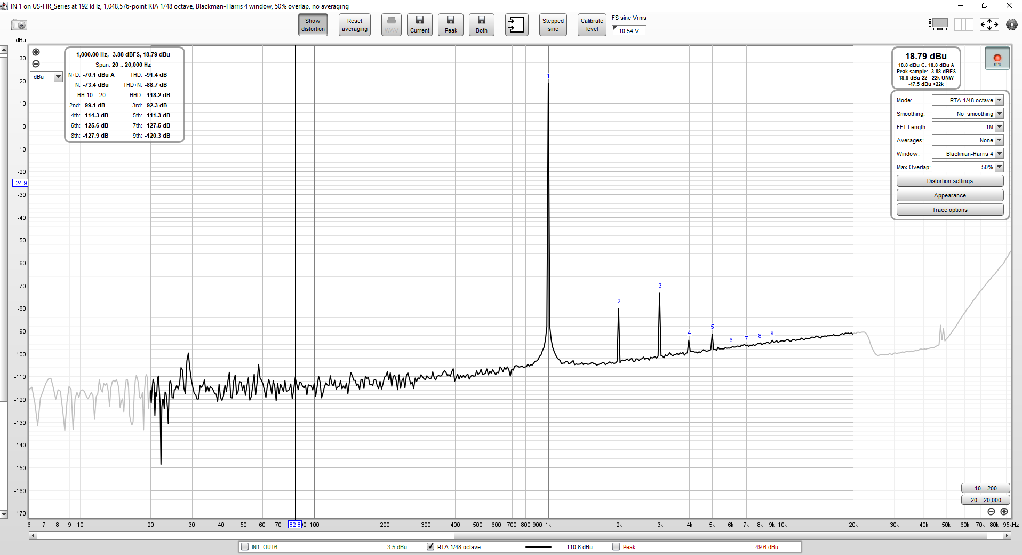Screen dimensions: 1022x555
Task: Click the 82.8 cursor frequency label
Action: coord(294,525)
